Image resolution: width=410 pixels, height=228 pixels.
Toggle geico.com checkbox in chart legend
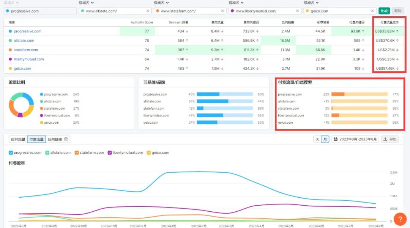(x=148, y=153)
